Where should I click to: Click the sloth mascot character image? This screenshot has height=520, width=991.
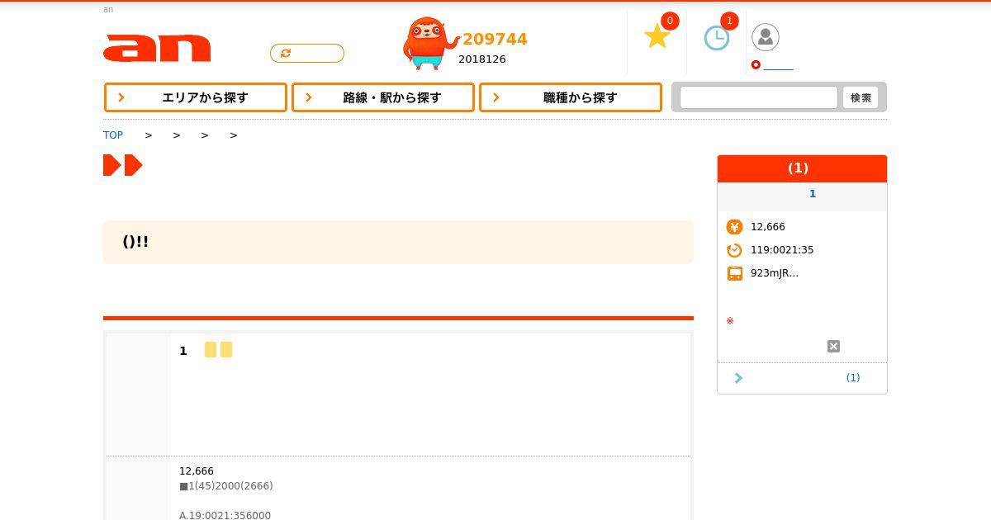429,43
